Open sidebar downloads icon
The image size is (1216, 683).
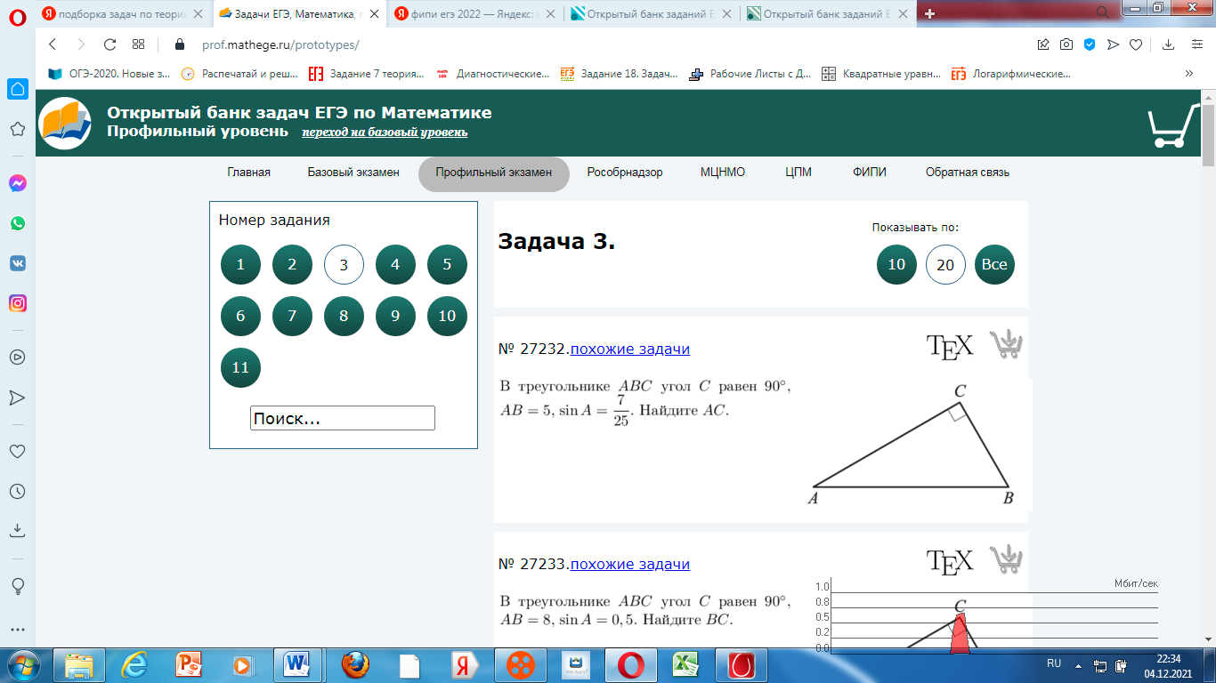(x=17, y=530)
